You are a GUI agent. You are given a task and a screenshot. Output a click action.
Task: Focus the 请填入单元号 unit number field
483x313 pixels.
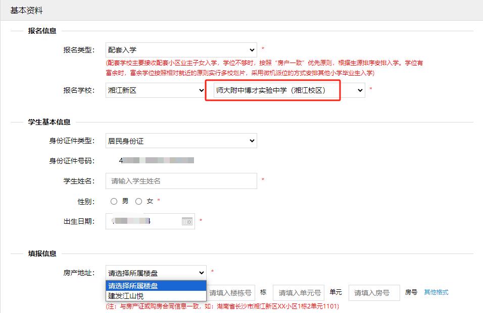(x=299, y=293)
